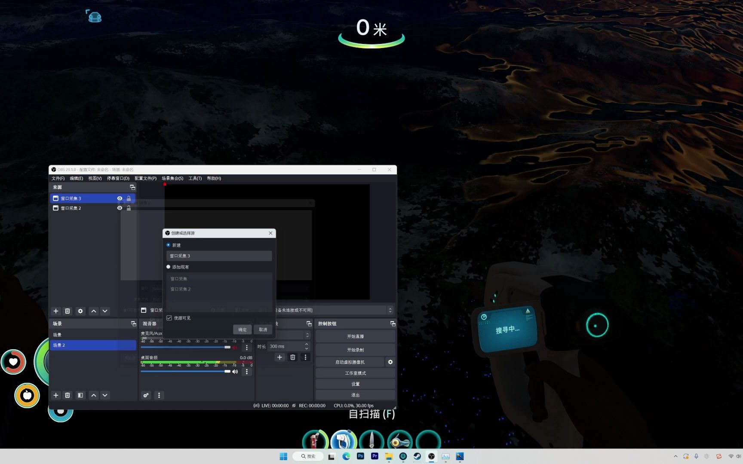
Task: Toggle 工作室模式 studio mode button
Action: pyautogui.click(x=356, y=373)
